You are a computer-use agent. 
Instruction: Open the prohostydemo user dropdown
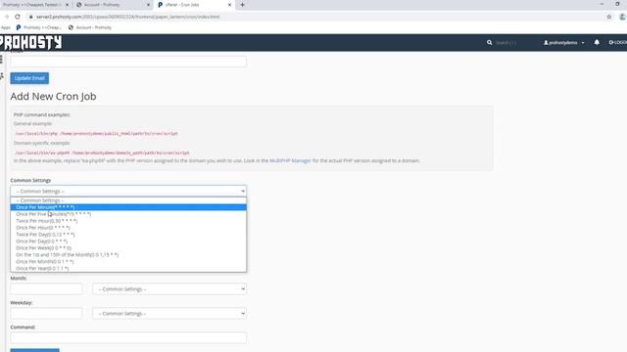[x=564, y=42]
